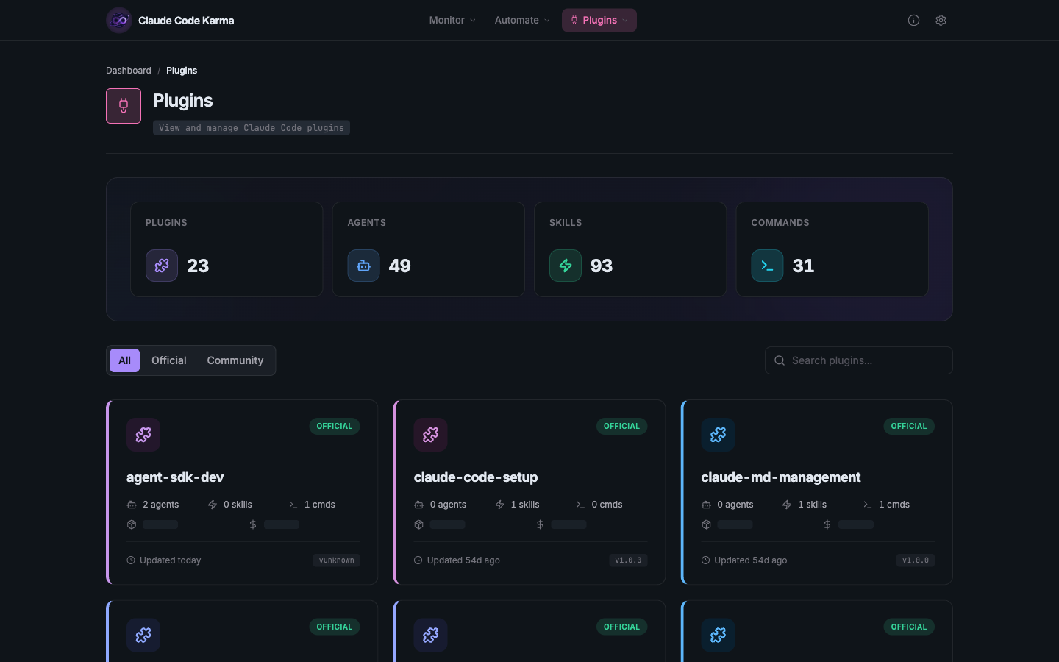Click the Commands count 31
Viewport: 1059px width, 662px height.
coord(803,266)
